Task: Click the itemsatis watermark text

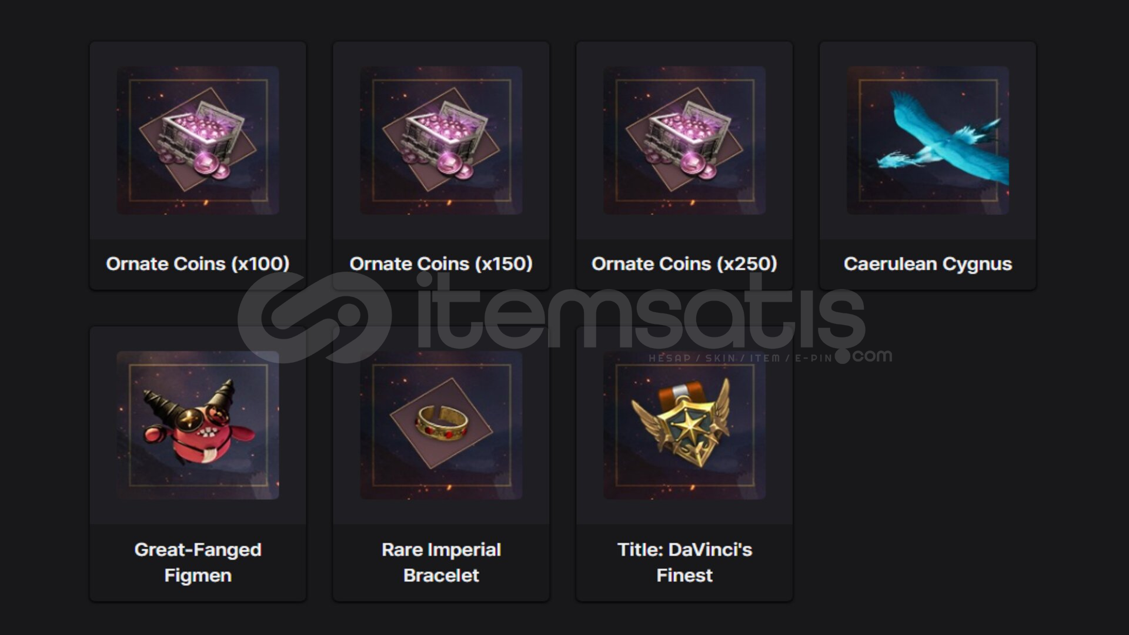Action: (641, 312)
